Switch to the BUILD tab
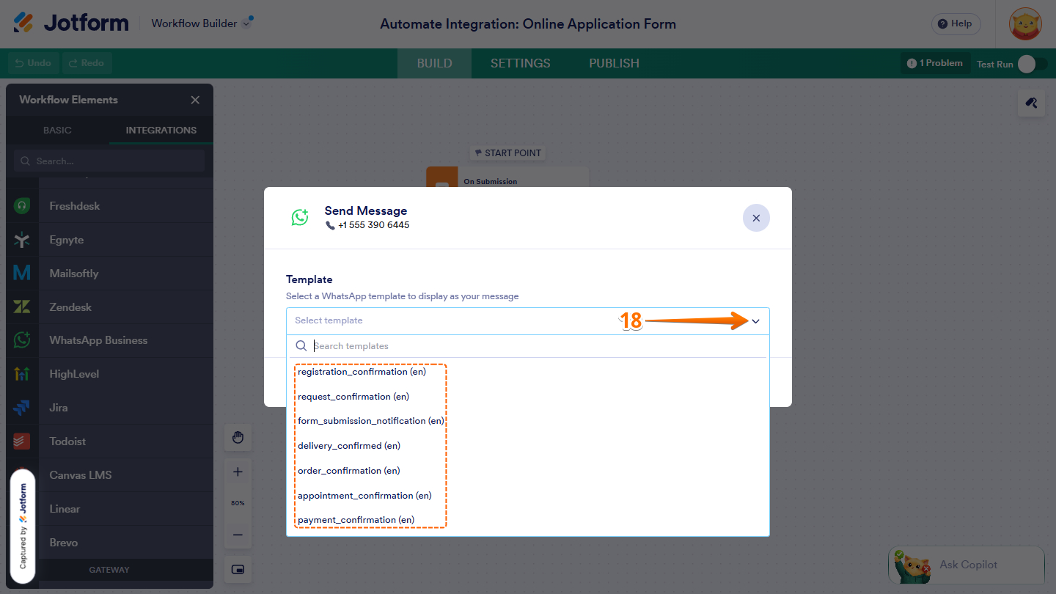The width and height of the screenshot is (1056, 594). [x=435, y=63]
